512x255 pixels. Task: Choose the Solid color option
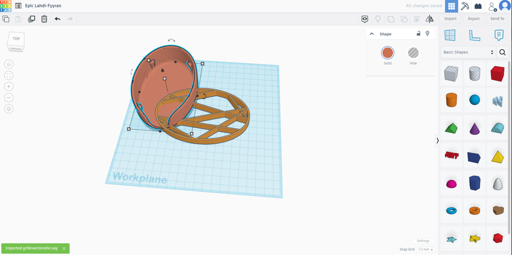point(388,53)
